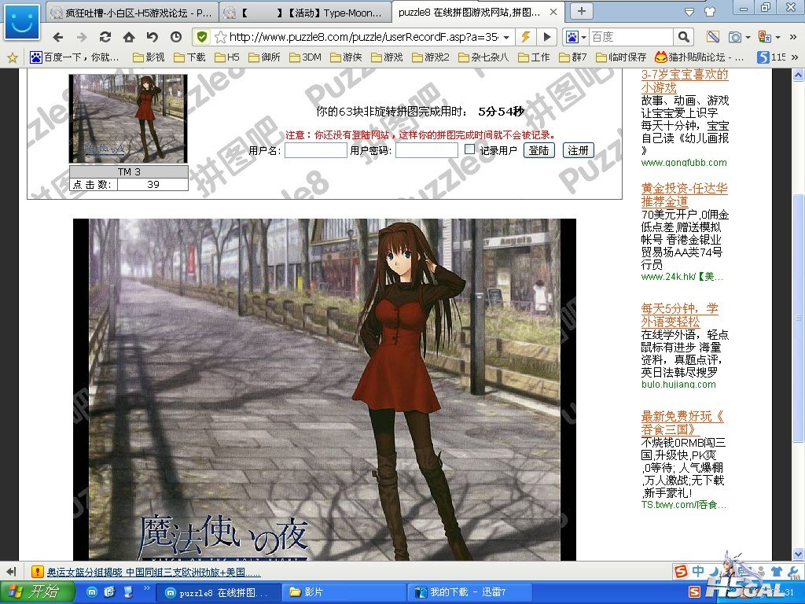Viewport: 805px width, 604px height.
Task: Expand the bookmarks bar overflow chevron
Action: (795, 57)
